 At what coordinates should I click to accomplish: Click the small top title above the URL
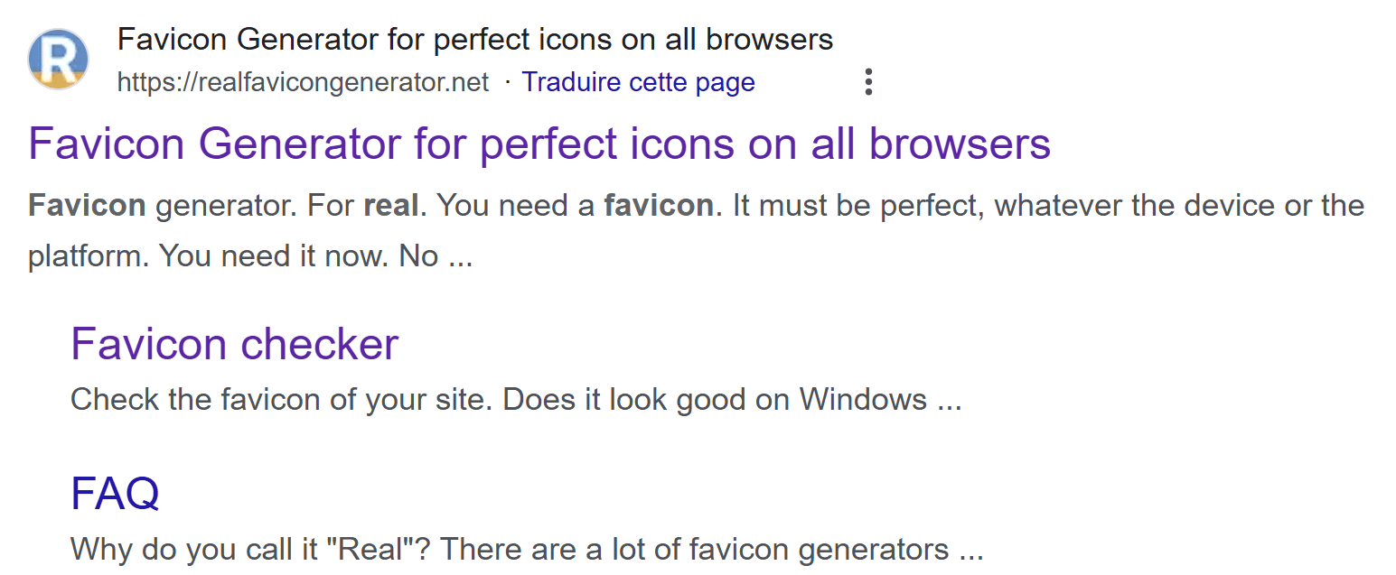474,38
